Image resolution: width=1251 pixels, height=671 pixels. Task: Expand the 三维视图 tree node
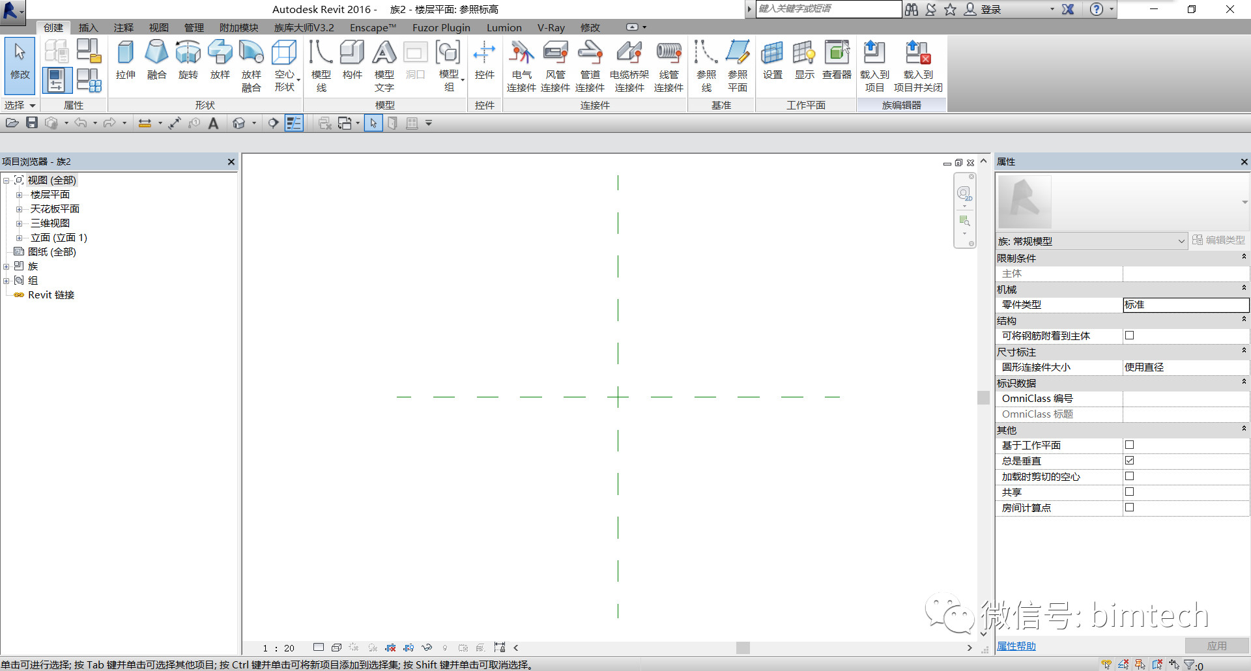(20, 223)
